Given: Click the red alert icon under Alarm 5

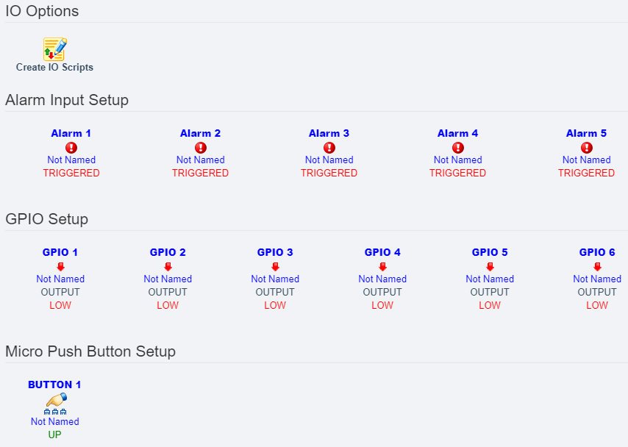Looking at the screenshot, I should (586, 147).
